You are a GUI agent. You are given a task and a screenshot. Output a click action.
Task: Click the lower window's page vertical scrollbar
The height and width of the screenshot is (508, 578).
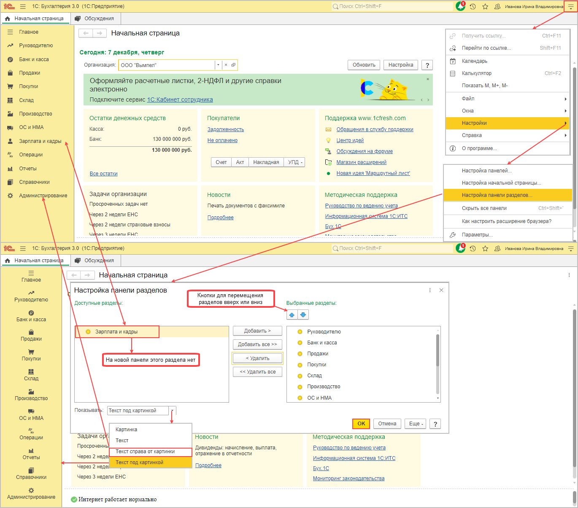coord(575,388)
